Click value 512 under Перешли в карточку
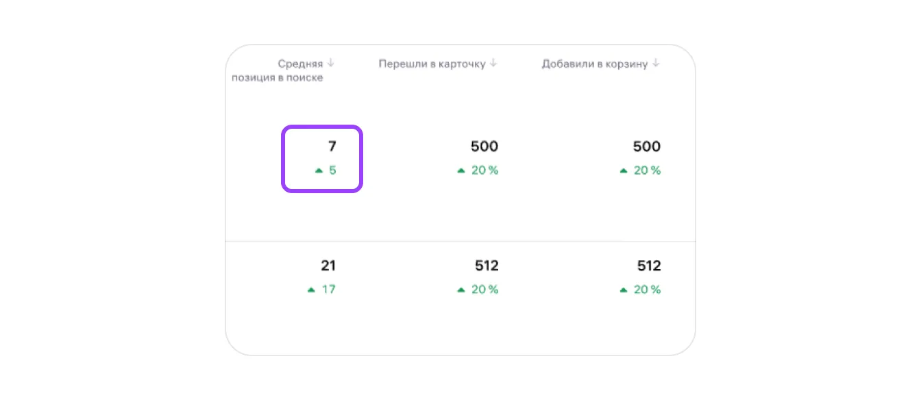Screen dimensions: 921x400 [486, 266]
